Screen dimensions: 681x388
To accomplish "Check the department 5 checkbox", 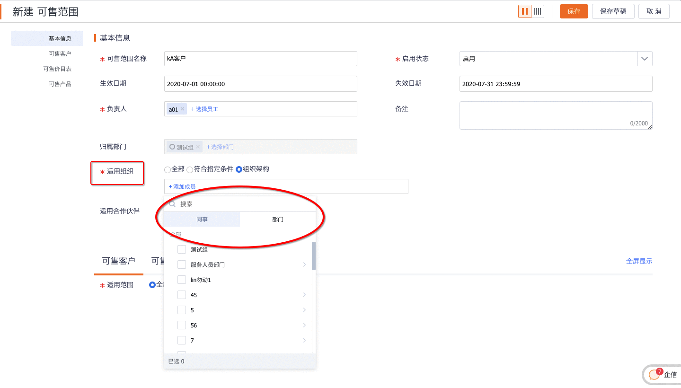I will click(182, 310).
